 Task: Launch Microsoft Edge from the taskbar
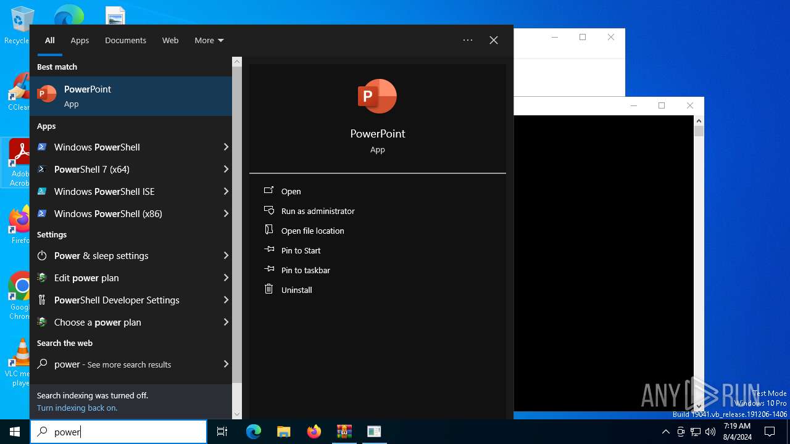click(254, 432)
